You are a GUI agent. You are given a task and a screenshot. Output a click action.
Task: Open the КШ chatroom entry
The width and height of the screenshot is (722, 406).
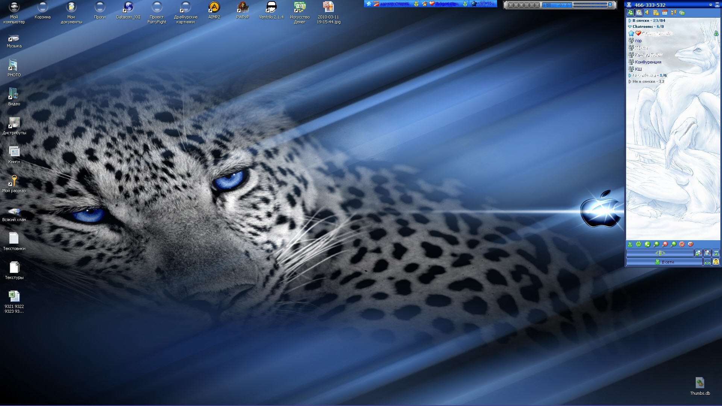pyautogui.click(x=638, y=69)
